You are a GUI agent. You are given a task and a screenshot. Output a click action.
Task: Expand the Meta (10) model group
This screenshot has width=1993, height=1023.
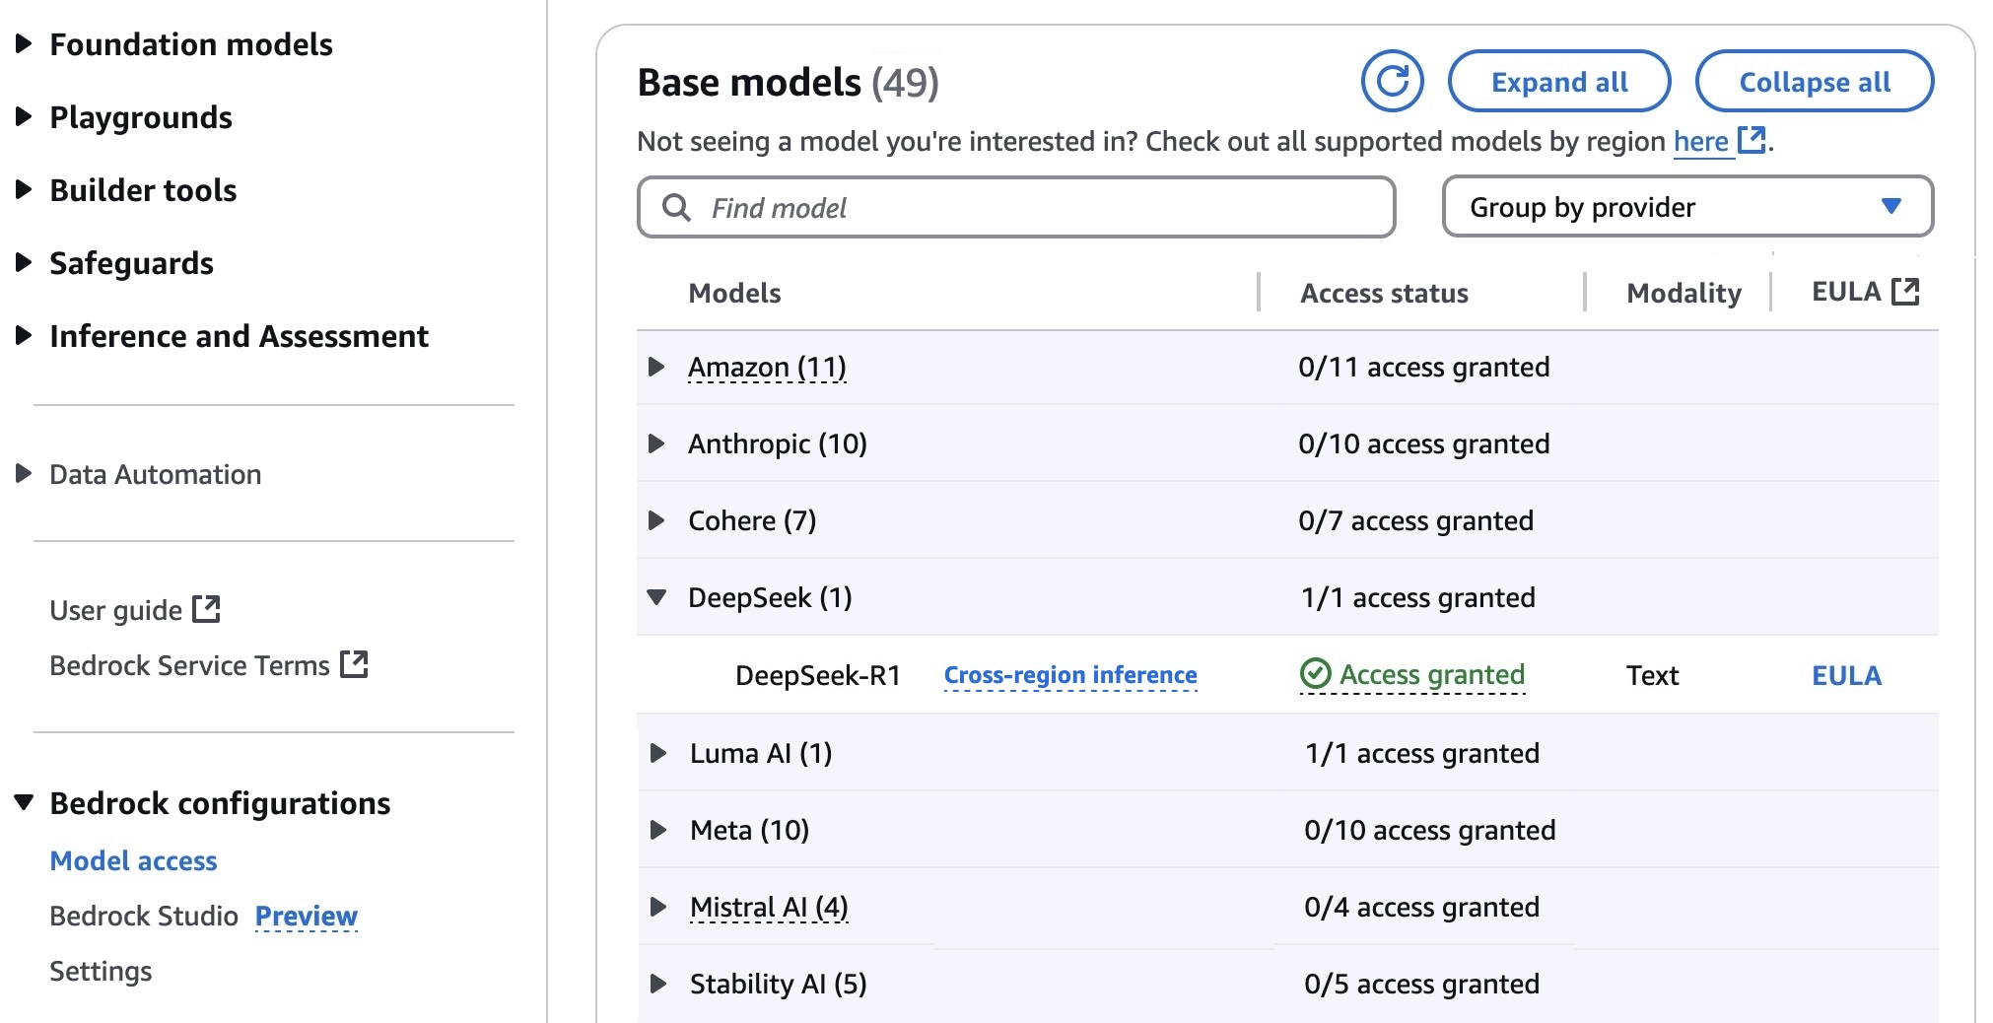(x=658, y=830)
